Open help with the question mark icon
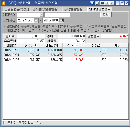Screen dimensions: 130x127 [112, 3]
